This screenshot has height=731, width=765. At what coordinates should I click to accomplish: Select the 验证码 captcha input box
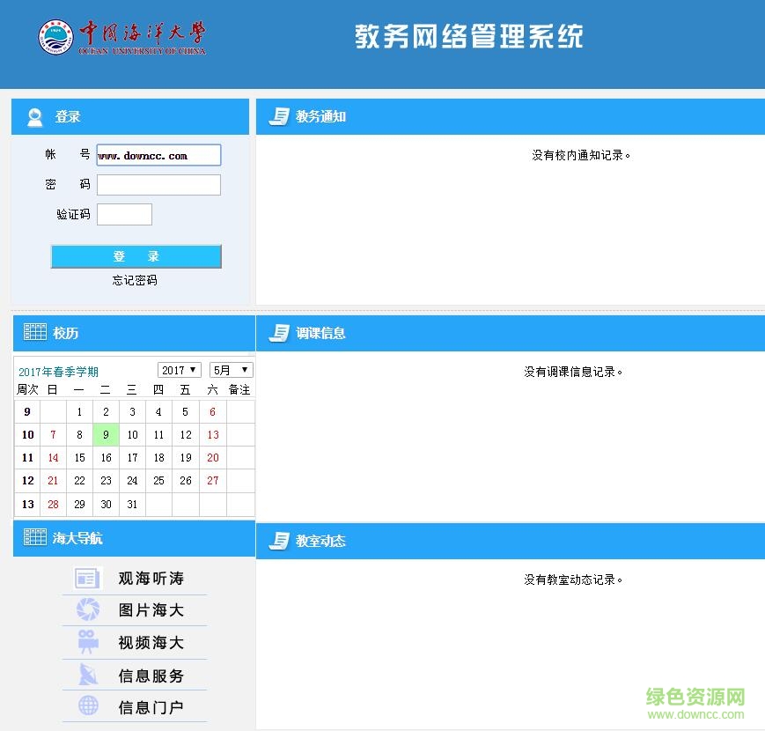[x=124, y=214]
